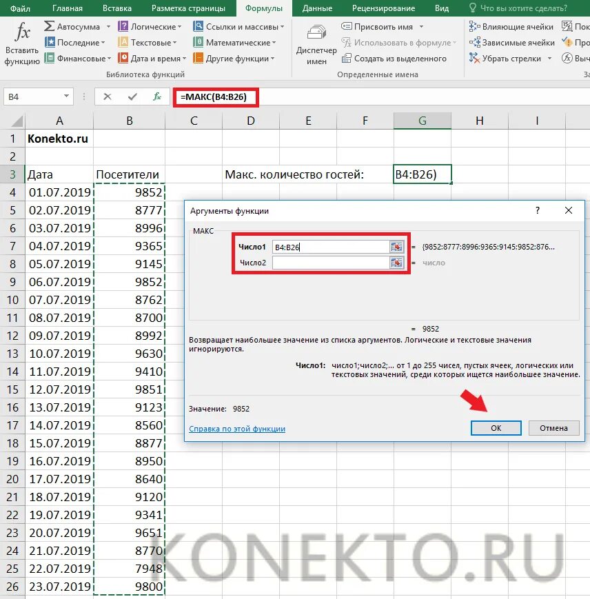Click the lightbulb search icon
The height and width of the screenshot is (599, 590).
coord(473,8)
